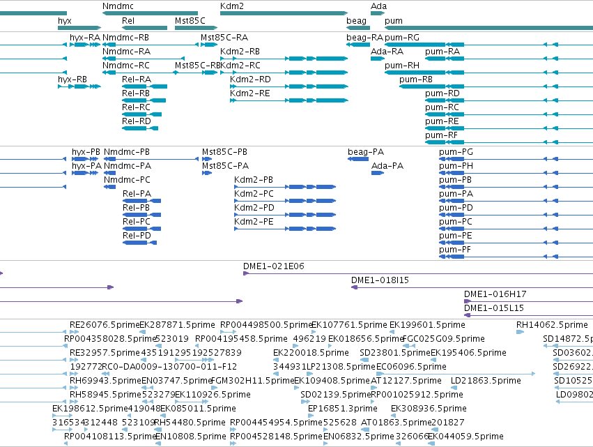Screen dimensions: 593x447
Task: Click the beag gene label
Action: point(356,21)
